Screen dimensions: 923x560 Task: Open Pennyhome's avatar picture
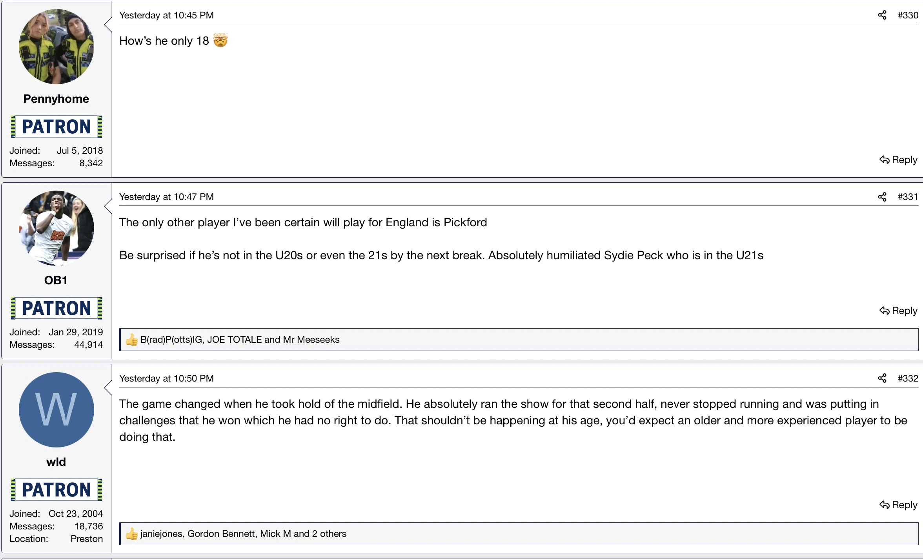56,47
